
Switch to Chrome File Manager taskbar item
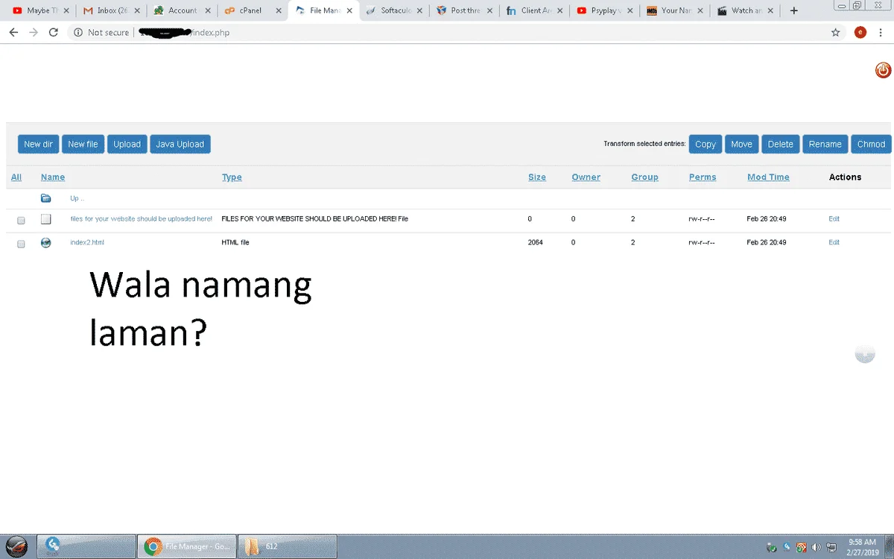coord(188,546)
